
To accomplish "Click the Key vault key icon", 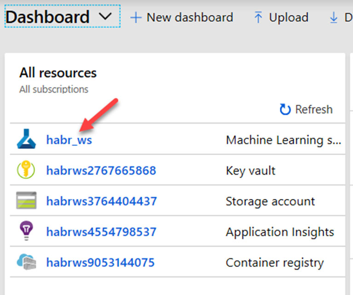I will 26,169.
